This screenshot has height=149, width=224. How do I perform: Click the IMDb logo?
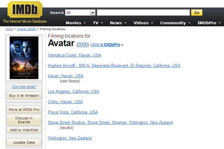click(x=25, y=9)
